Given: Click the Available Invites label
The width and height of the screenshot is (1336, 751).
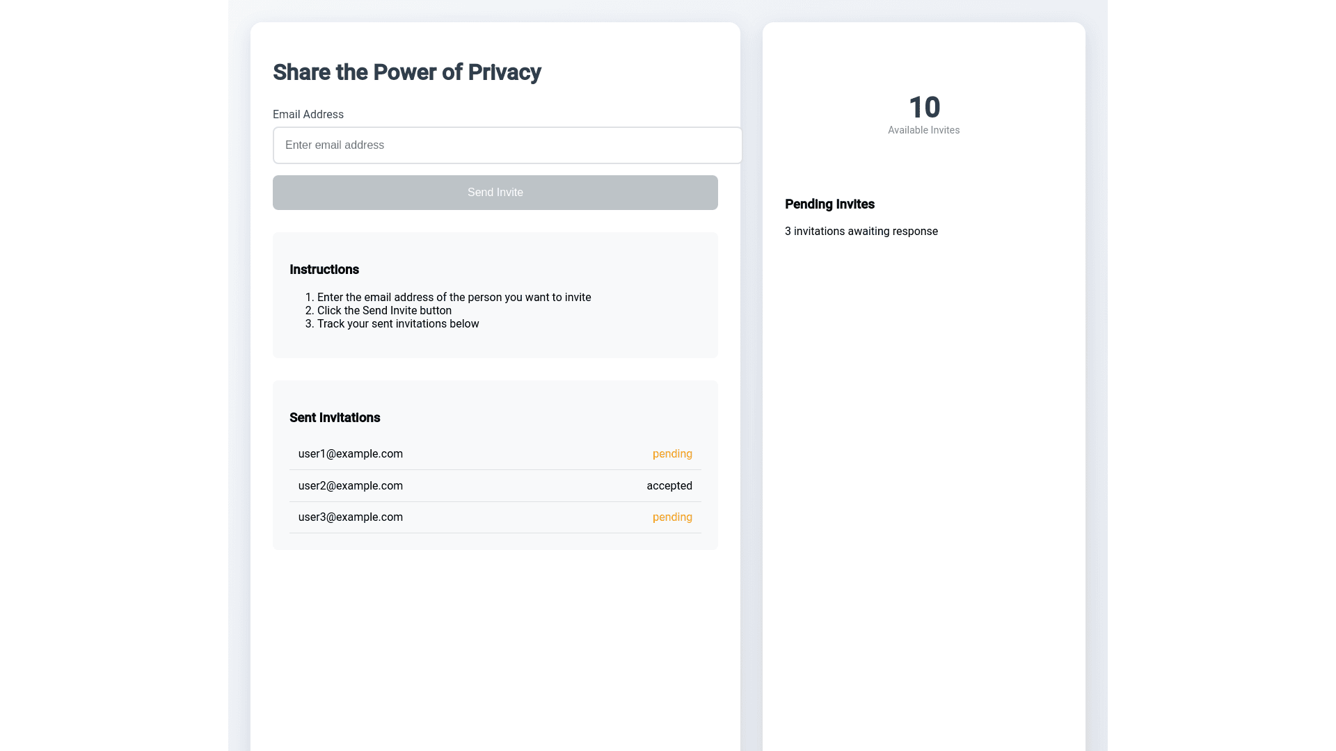Looking at the screenshot, I should (923, 131).
